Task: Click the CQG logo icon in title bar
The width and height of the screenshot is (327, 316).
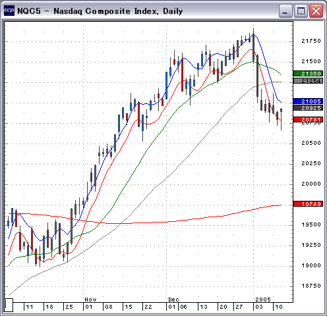Action: pos(9,11)
